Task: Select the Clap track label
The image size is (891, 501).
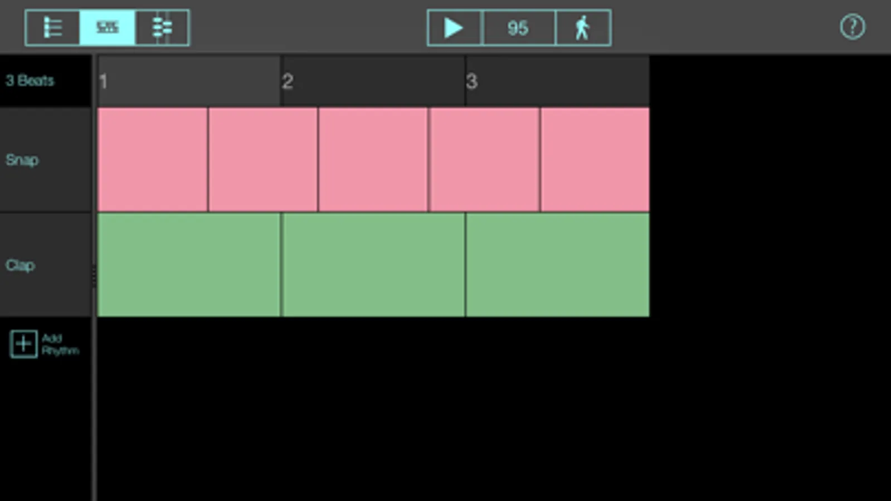Action: click(21, 266)
